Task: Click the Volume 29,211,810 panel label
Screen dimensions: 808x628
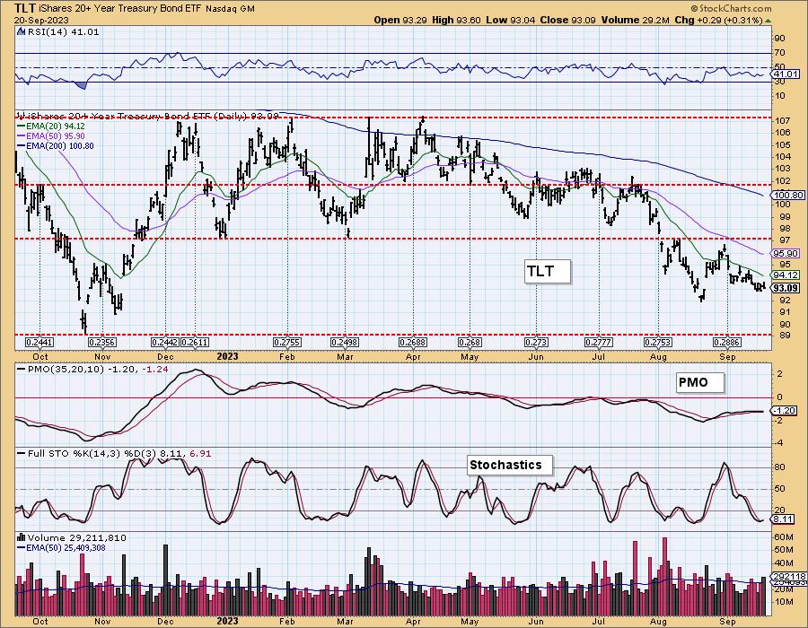Action: pos(77,538)
